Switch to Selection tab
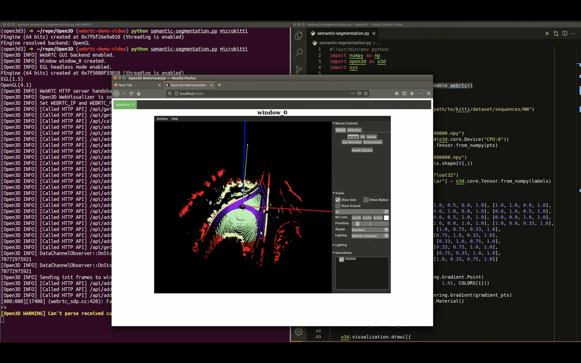Viewport: 581px width, 363px height. coord(354,130)
